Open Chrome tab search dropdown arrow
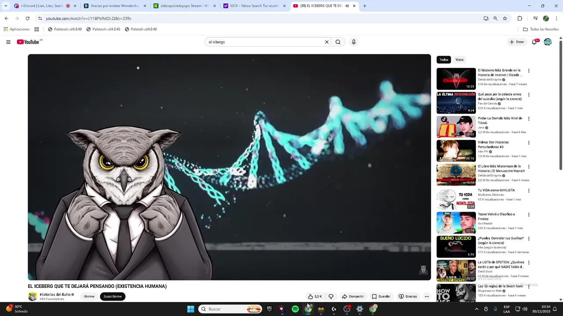 [6, 6]
